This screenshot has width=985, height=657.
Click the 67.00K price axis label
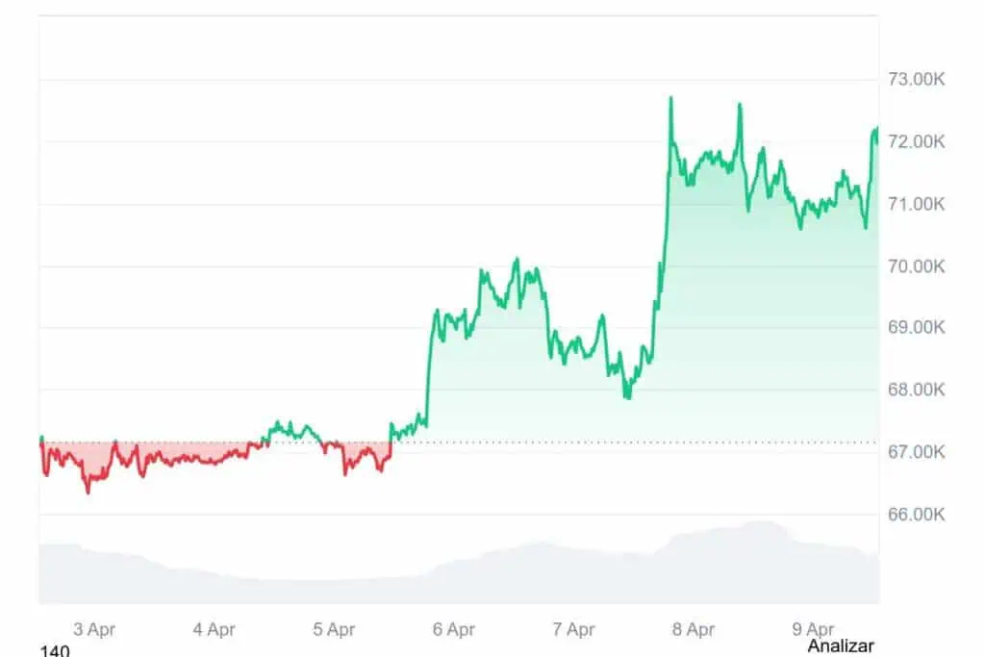point(917,451)
